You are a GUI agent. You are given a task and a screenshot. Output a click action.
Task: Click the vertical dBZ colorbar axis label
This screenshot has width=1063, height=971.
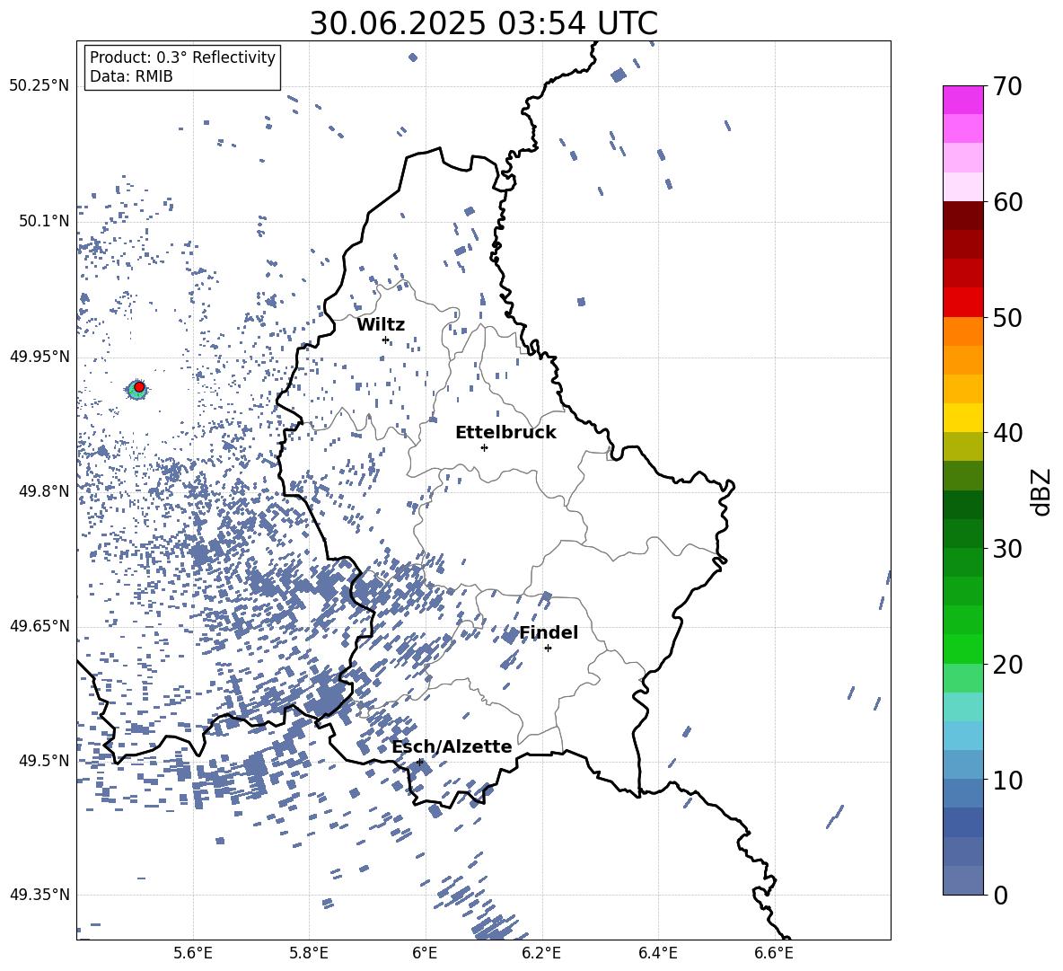click(x=1042, y=491)
